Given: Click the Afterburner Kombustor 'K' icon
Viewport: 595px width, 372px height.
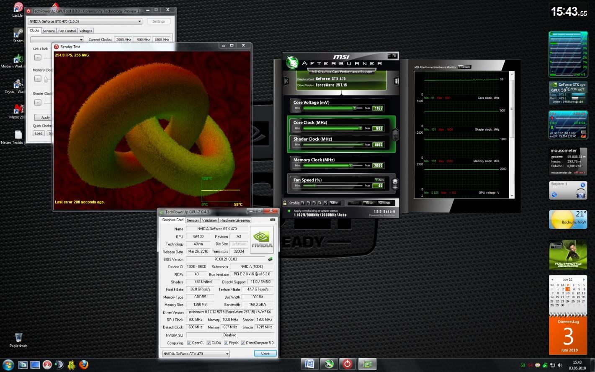Looking at the screenshot, I should pos(286,81).
